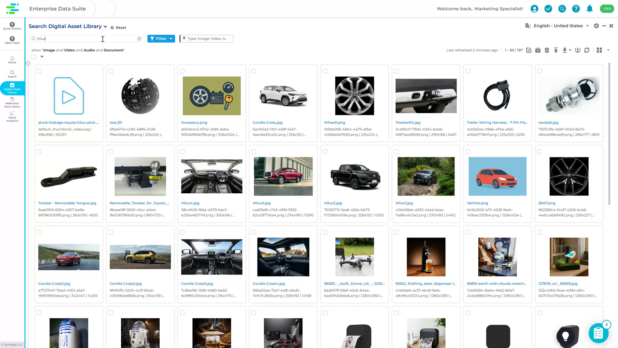Click the edit icon in the asset toolbar
618x348 pixels.
(x=529, y=50)
